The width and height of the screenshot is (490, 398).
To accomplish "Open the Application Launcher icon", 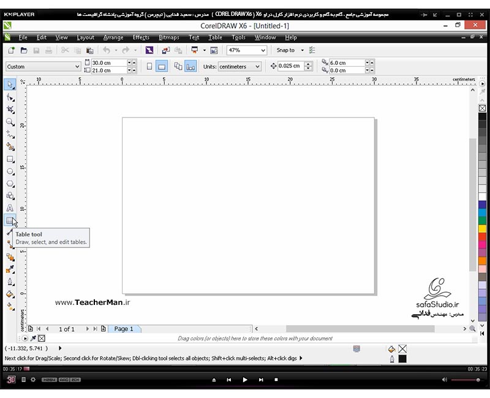I will click(x=195, y=50).
